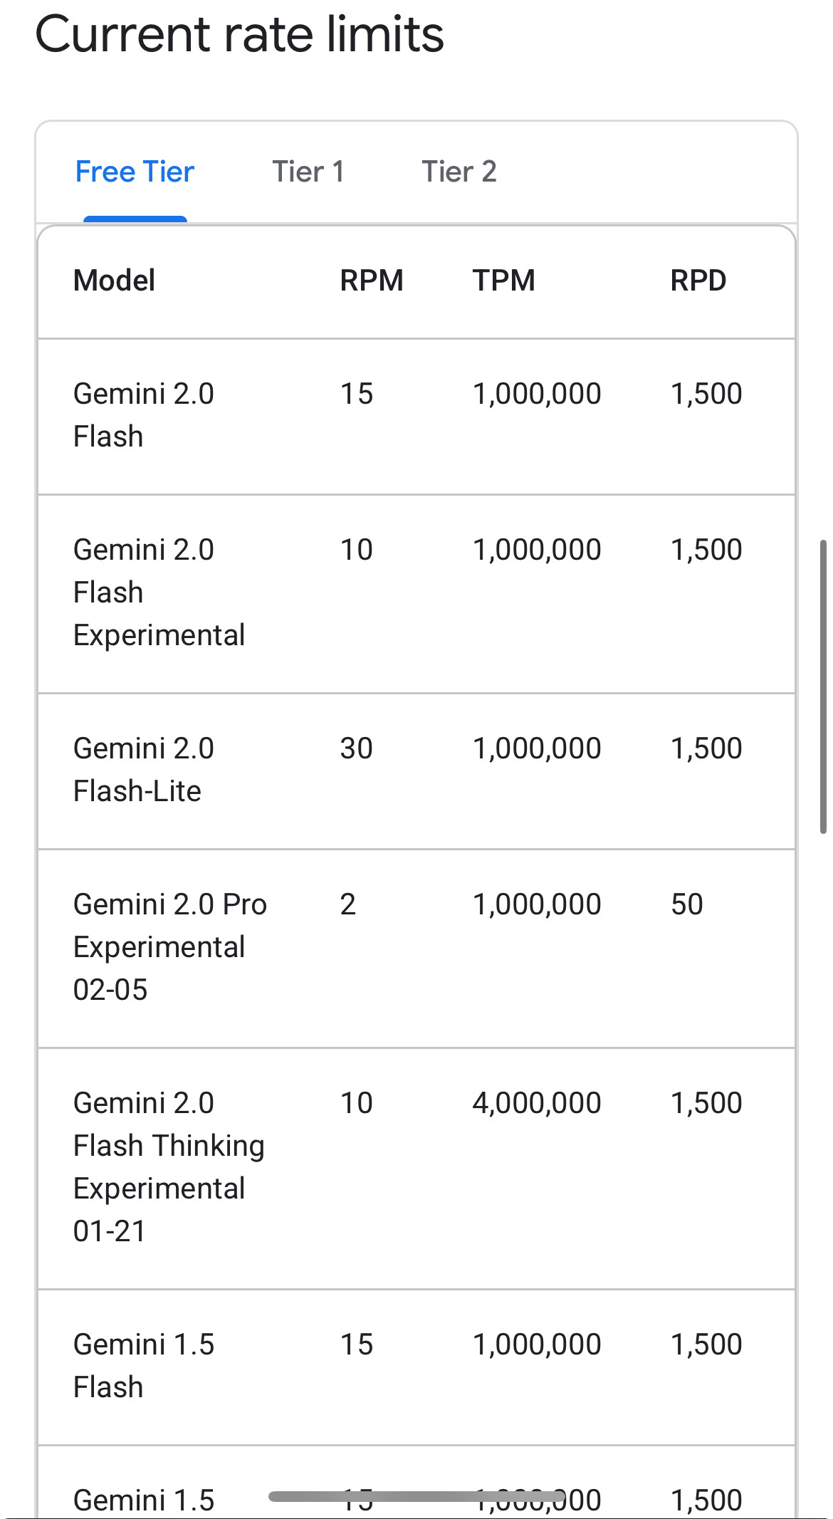The image size is (833, 1519).
Task: Click the TPM column header
Action: [x=503, y=281]
